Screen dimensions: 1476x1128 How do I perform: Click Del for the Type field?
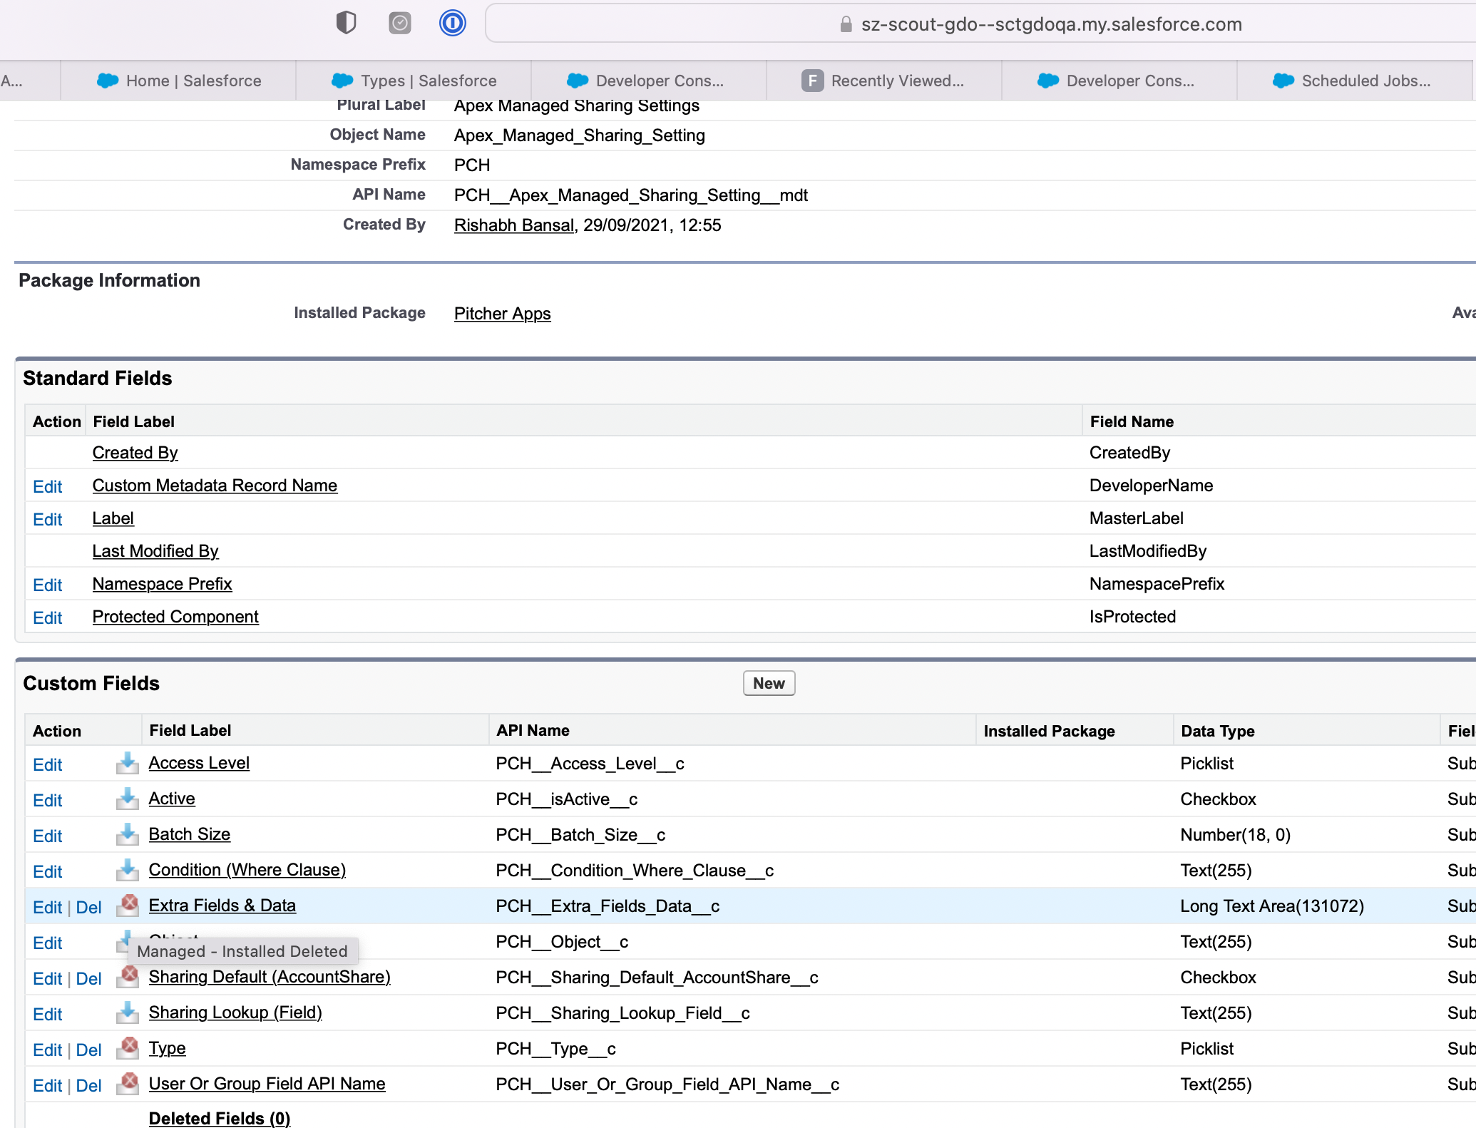coord(88,1050)
